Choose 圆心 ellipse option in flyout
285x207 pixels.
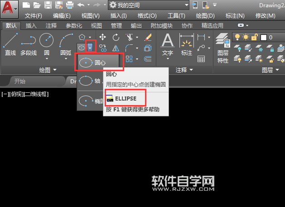point(99,61)
